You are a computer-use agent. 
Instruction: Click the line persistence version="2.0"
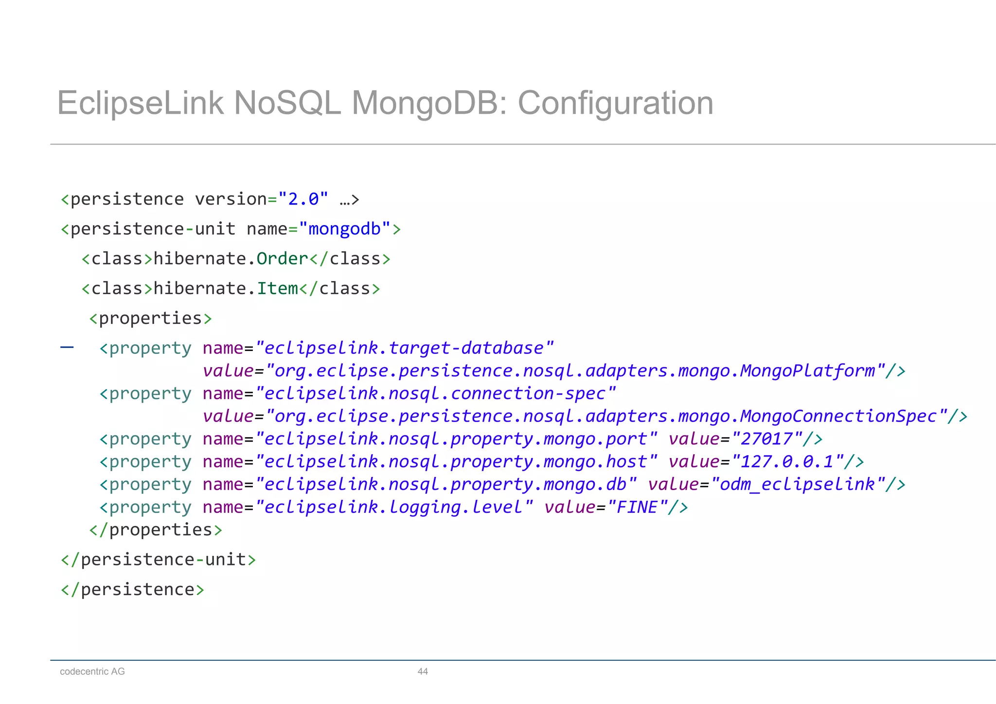point(210,199)
